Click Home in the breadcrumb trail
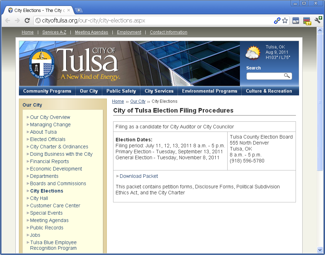Screen dimensions: 325x255 [118, 101]
